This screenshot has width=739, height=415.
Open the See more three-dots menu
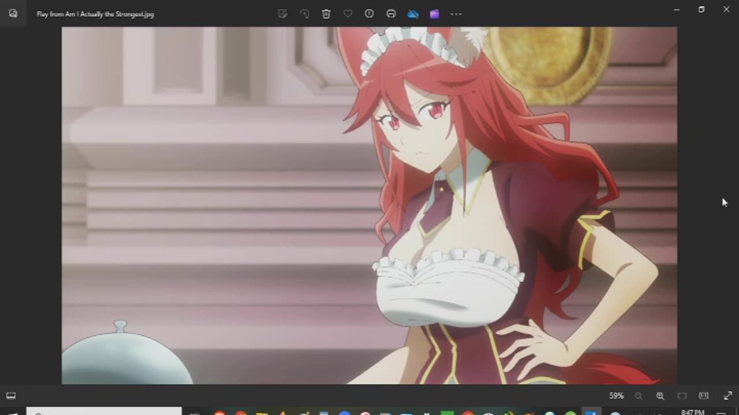[x=456, y=14]
